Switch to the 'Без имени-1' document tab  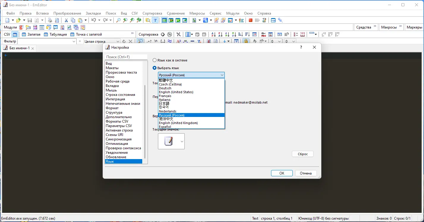point(18,48)
